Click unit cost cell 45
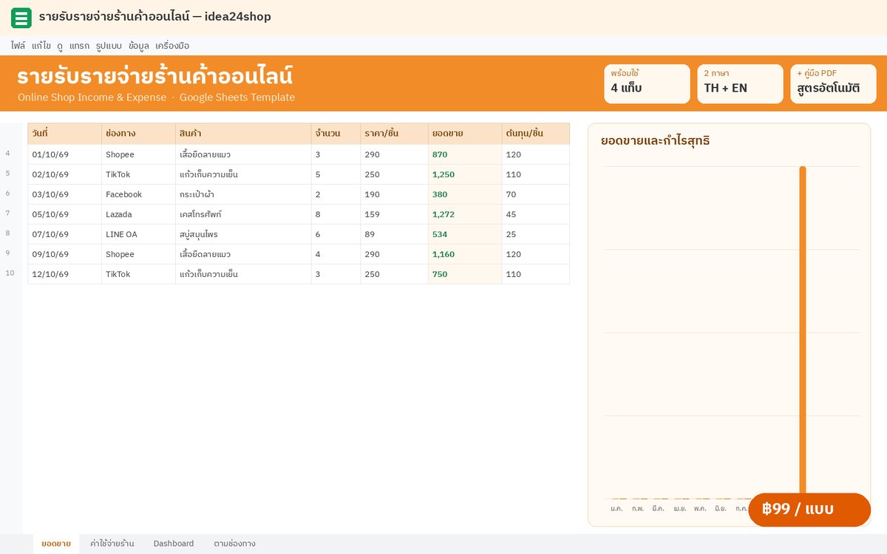The image size is (887, 554). (x=536, y=214)
